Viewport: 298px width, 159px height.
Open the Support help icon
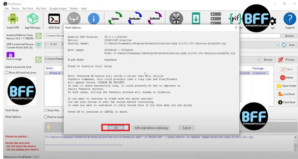point(289,20)
